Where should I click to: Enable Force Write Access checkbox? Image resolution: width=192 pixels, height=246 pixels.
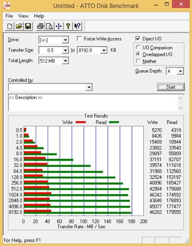point(79,38)
